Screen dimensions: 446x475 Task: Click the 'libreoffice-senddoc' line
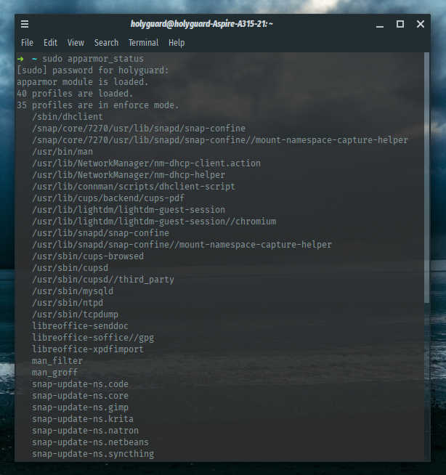[81, 325]
